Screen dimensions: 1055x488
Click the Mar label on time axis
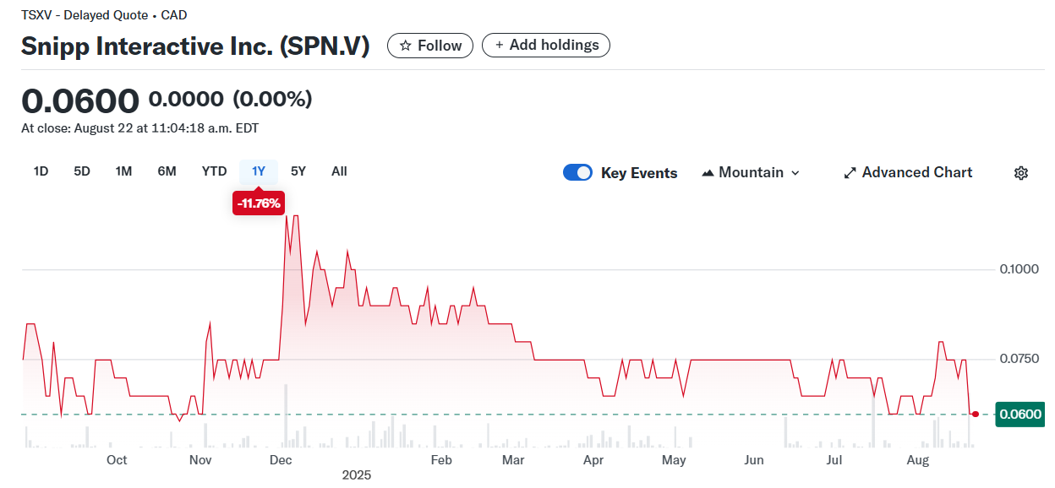513,460
